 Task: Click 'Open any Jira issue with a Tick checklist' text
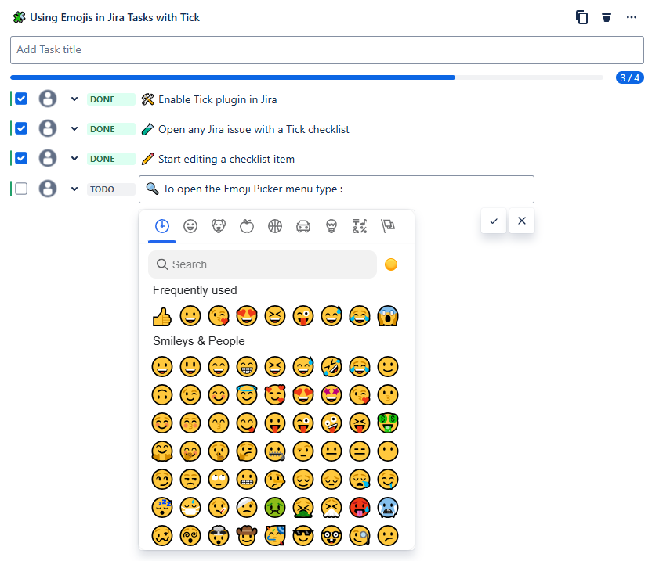point(254,130)
